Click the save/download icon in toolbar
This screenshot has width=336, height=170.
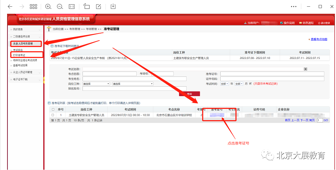tap(113, 6)
